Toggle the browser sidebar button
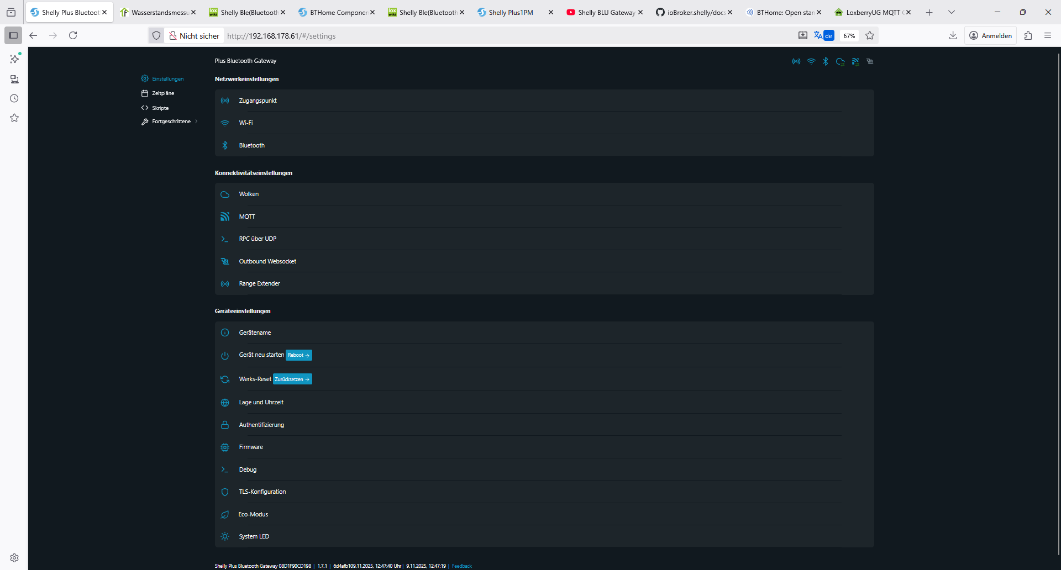This screenshot has width=1061, height=570. point(13,35)
